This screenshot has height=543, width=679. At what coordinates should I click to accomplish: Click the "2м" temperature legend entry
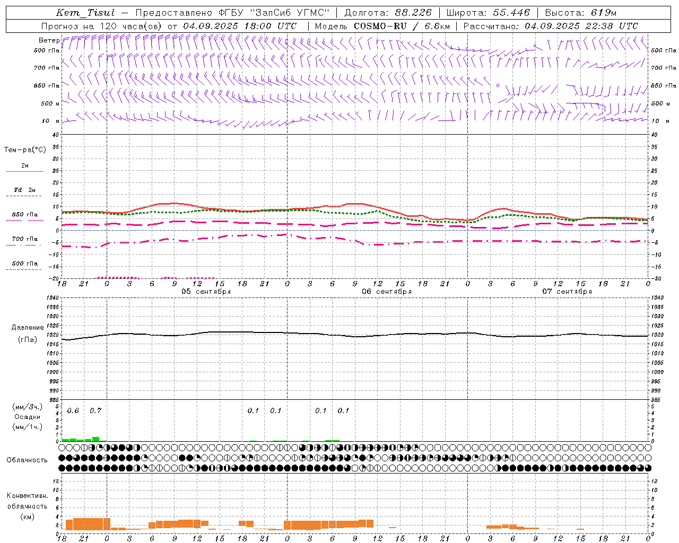tap(24, 166)
